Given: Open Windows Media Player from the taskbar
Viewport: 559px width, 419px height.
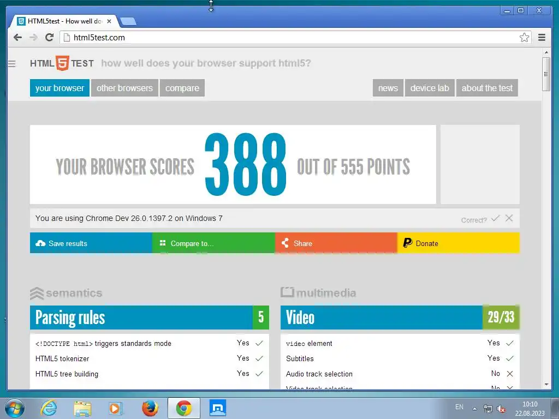Looking at the screenshot, I should 115,408.
